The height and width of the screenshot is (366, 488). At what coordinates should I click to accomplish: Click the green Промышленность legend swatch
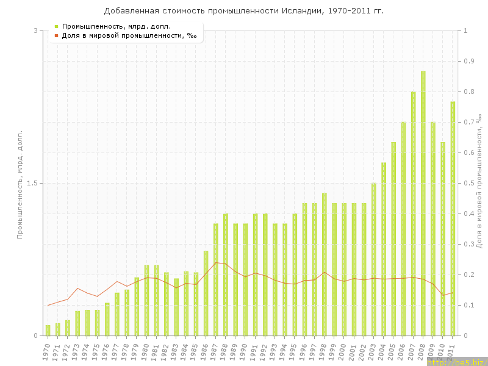coord(56,26)
